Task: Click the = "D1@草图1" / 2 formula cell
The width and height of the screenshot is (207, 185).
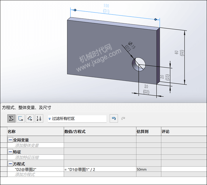Action: (100, 169)
